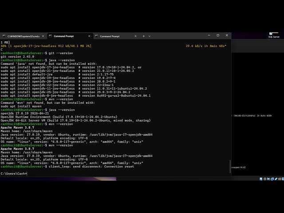The image size is (284, 213).
Task: Open the SQL Server desktop shortcut
Action: coord(274,35)
